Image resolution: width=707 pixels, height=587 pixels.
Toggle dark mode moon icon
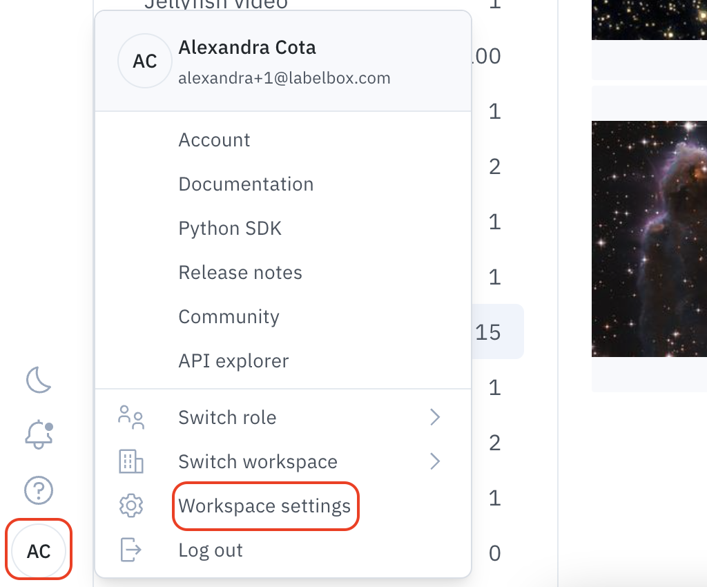39,380
